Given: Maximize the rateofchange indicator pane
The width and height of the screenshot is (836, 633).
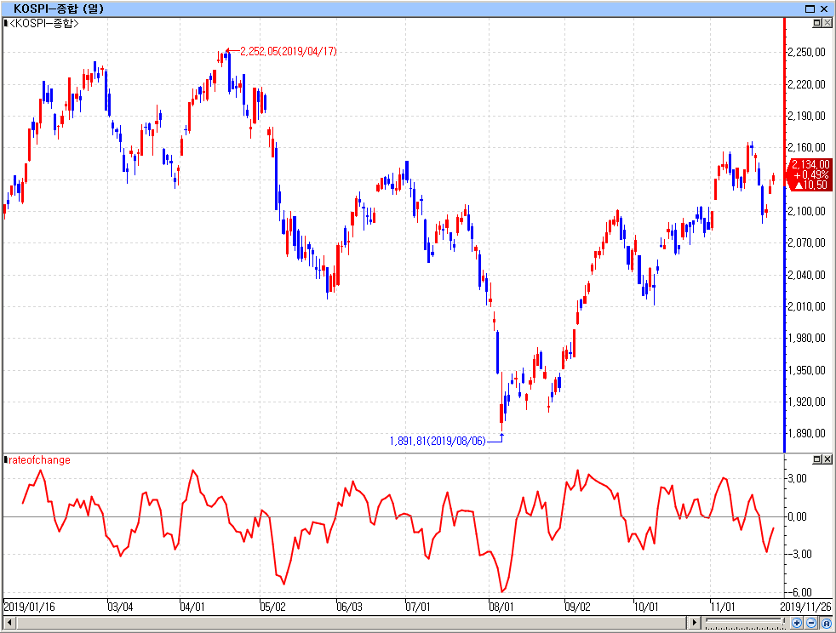Looking at the screenshot, I should [x=817, y=459].
